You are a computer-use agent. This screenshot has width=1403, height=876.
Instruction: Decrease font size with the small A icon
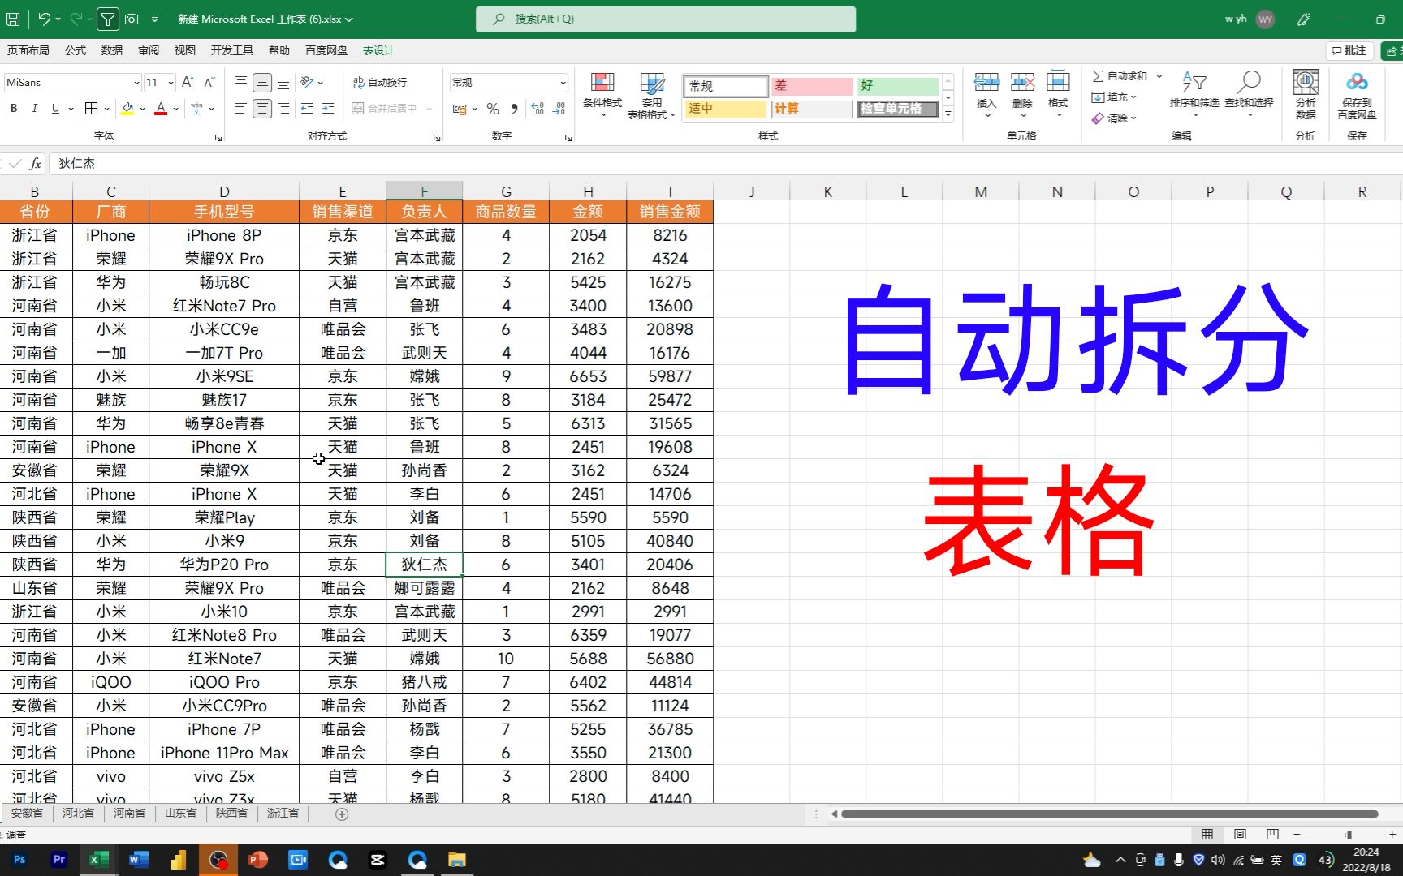(209, 82)
